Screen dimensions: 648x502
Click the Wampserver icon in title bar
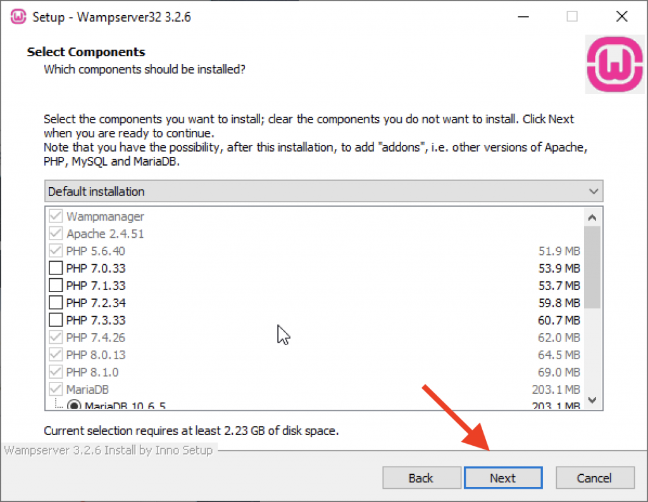pos(18,17)
